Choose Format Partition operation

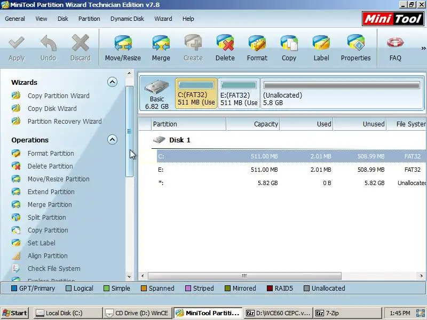coord(51,154)
